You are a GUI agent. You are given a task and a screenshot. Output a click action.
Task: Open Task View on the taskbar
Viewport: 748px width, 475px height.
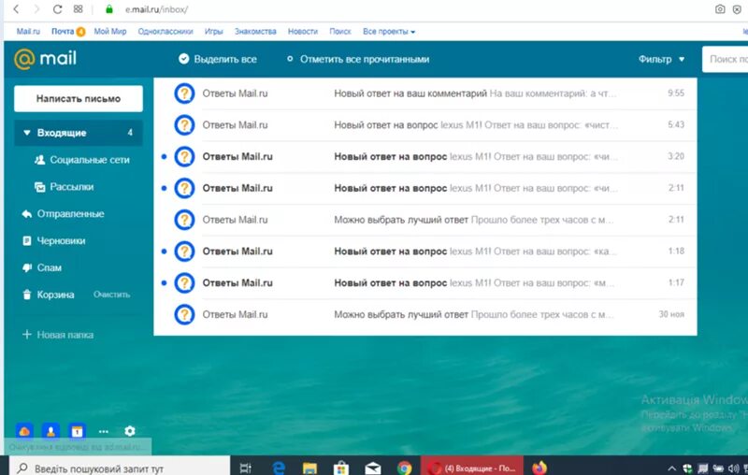tap(246, 468)
